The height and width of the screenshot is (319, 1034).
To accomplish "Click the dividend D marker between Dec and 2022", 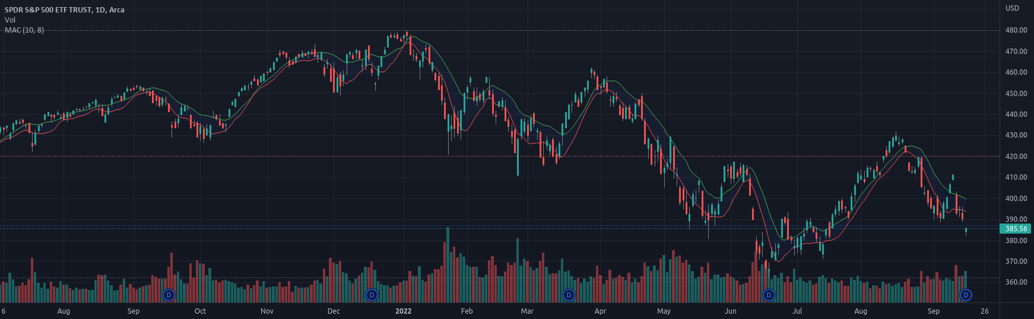I will [x=372, y=295].
